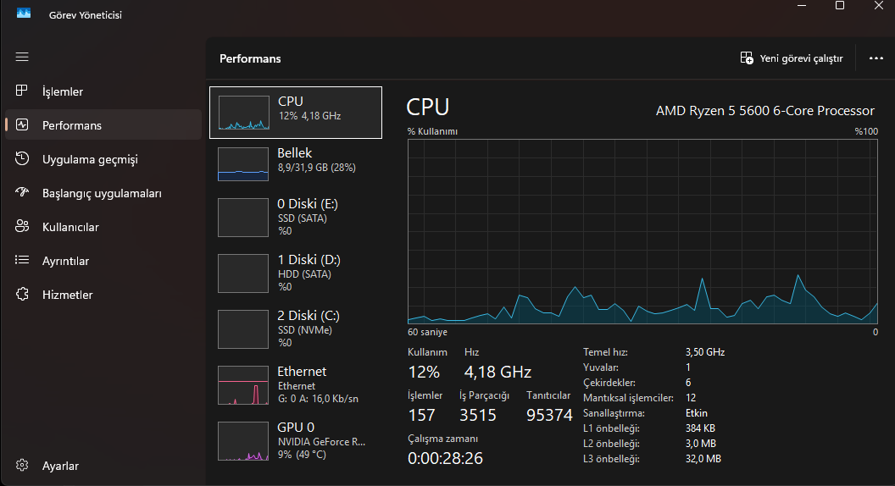
Task: Click the Görev Yöneticisi app icon
Action: click(x=24, y=13)
